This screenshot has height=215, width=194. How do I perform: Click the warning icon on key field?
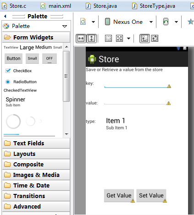169,86
